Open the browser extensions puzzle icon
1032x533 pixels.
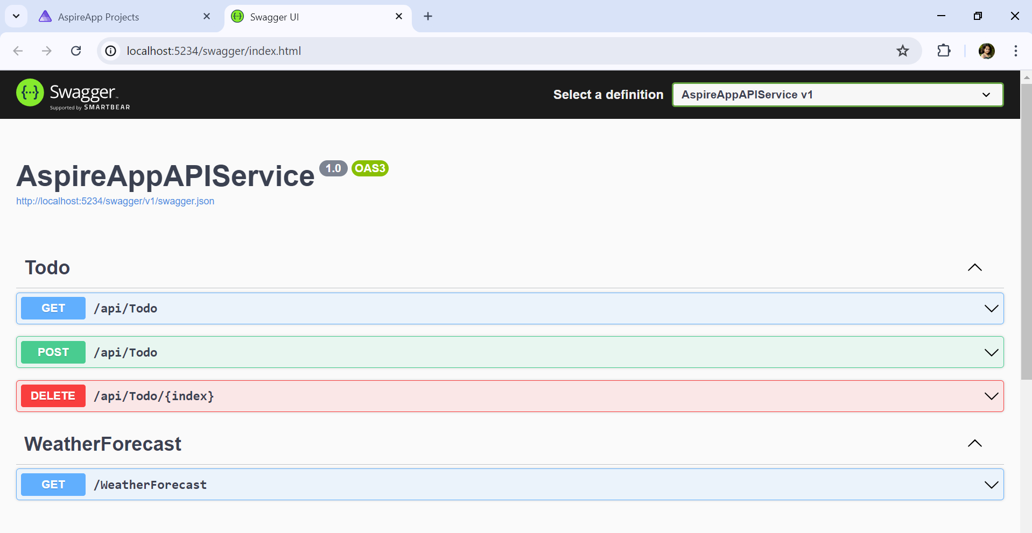tap(944, 51)
